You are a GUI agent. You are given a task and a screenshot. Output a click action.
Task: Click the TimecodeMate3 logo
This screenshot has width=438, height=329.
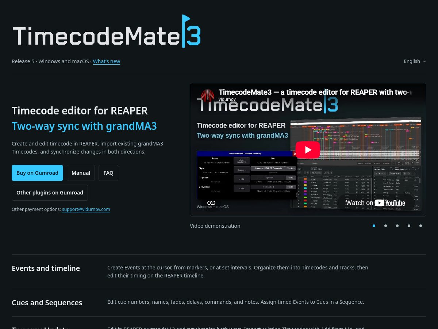107,31
